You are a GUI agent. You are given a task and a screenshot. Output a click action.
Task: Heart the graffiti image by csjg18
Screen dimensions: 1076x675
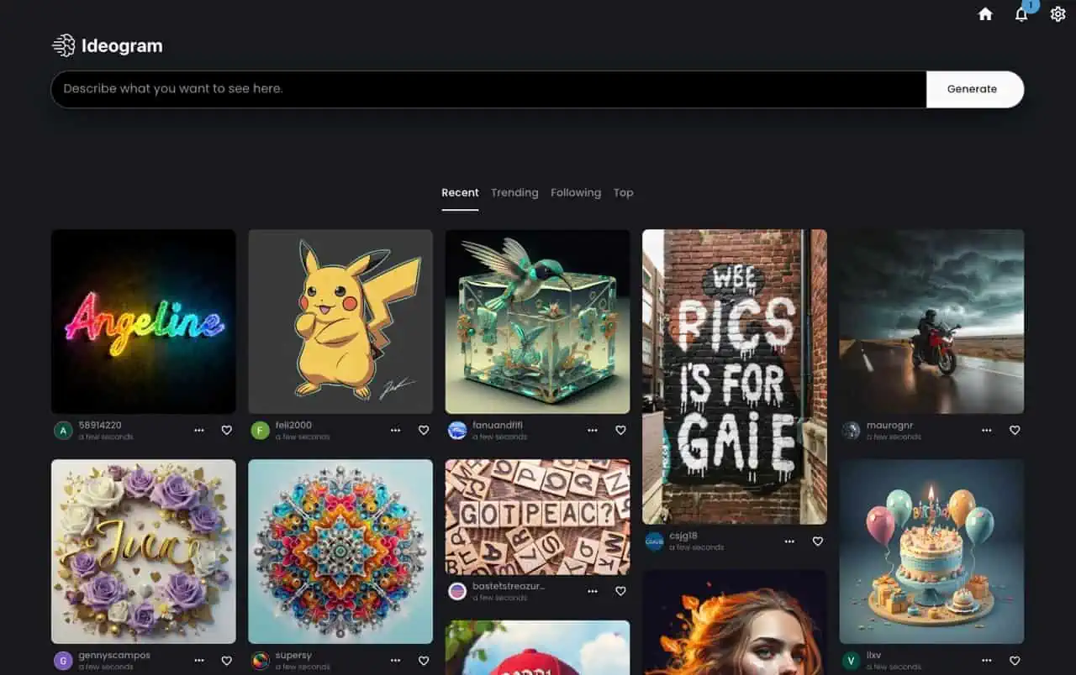817,542
